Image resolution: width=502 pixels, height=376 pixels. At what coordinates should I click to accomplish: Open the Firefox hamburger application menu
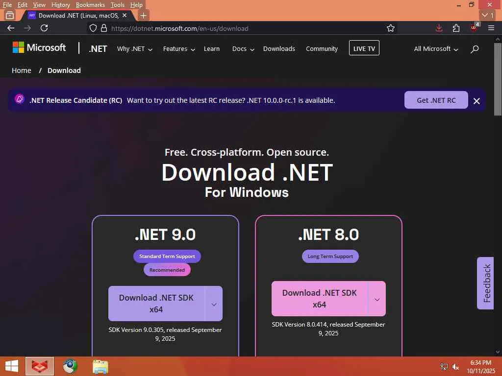coord(491,28)
